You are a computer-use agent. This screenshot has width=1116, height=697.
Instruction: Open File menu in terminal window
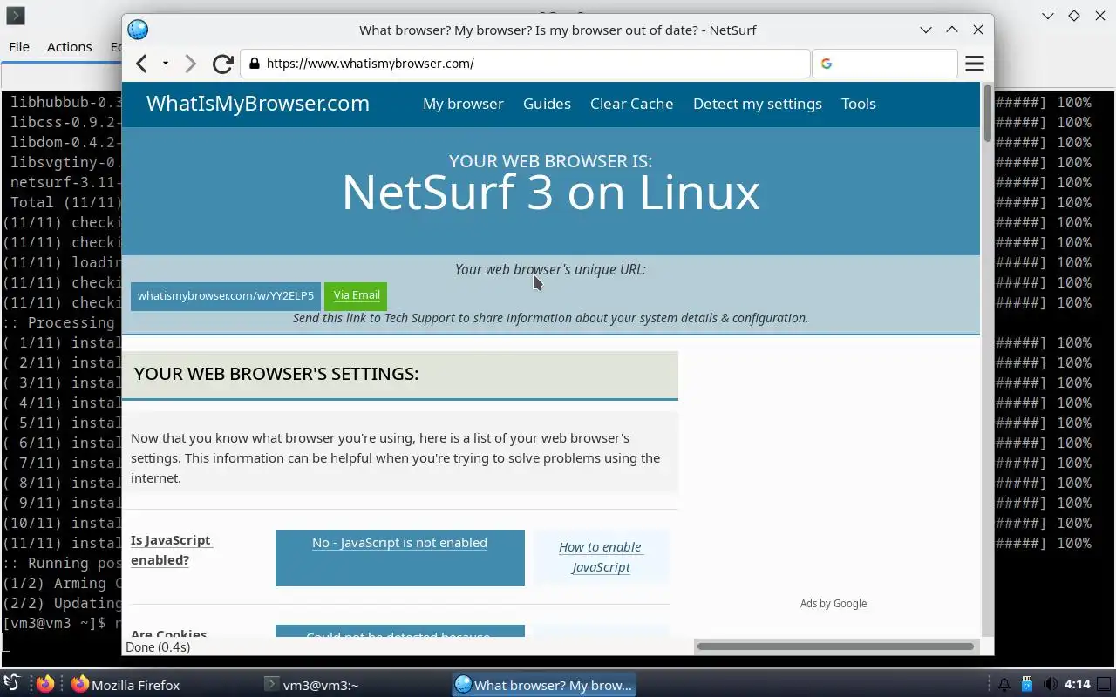(18, 47)
